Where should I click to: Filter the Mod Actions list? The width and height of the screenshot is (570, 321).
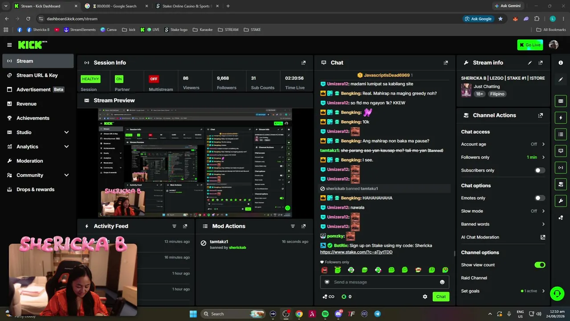293,226
